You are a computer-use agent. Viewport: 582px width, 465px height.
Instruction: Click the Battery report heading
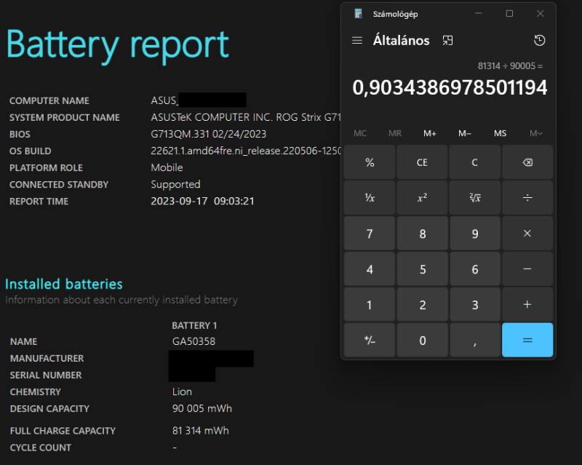tap(118, 46)
